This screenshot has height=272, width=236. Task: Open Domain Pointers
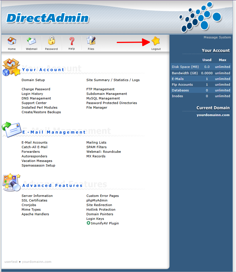pos(100,214)
